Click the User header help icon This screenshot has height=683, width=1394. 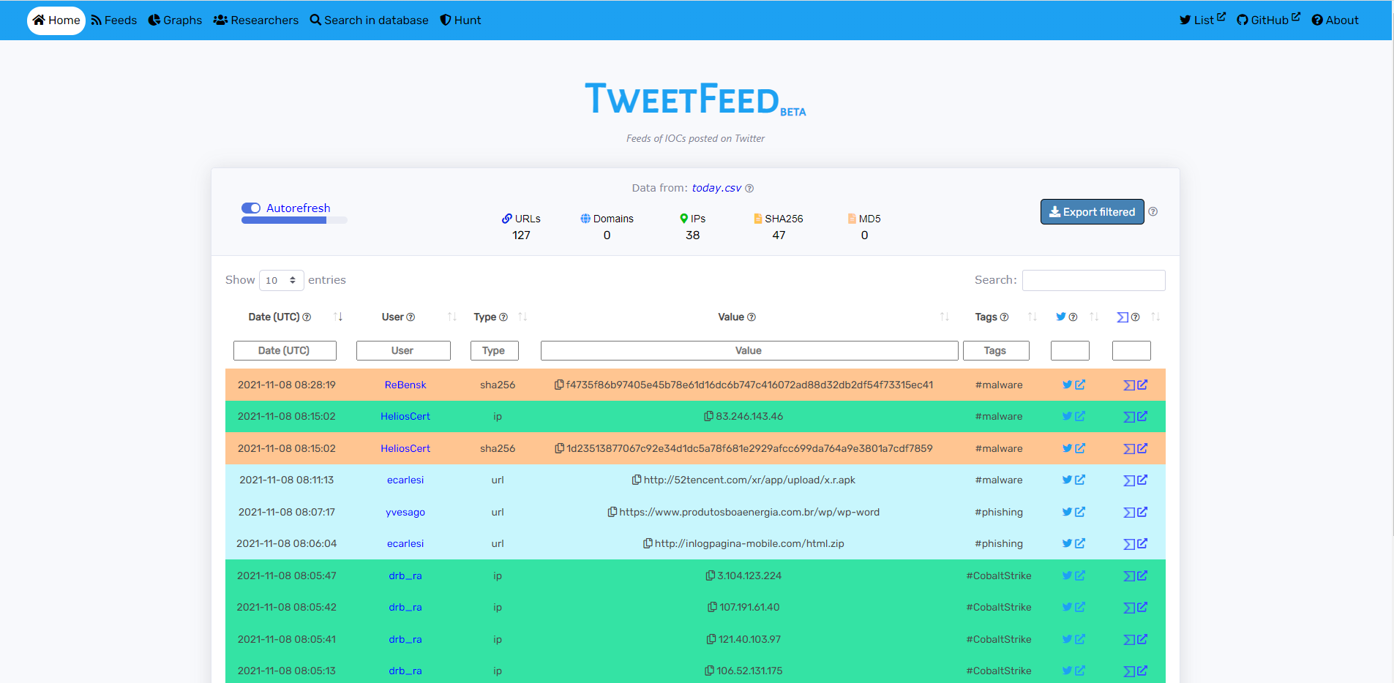point(411,317)
